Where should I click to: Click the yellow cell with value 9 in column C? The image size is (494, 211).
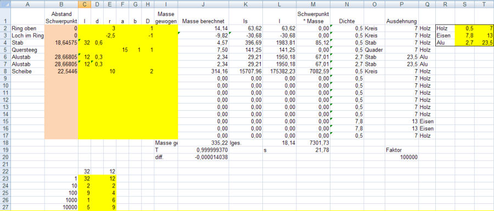(x=85, y=193)
